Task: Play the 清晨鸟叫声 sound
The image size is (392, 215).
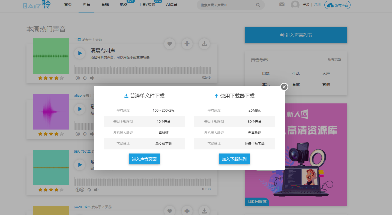Action: [x=79, y=53]
